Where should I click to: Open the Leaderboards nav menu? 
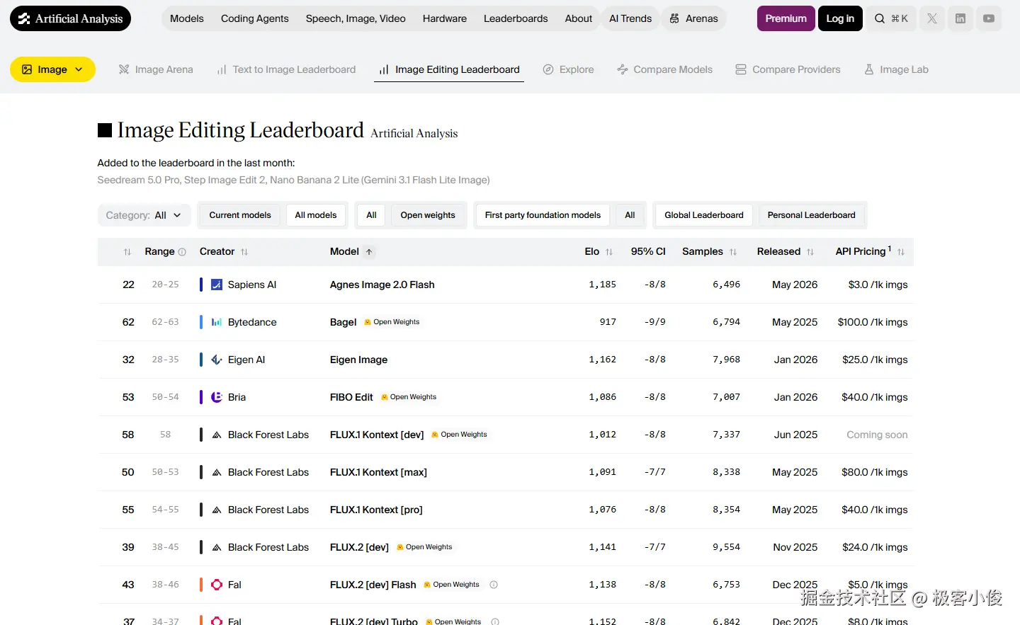(x=516, y=18)
